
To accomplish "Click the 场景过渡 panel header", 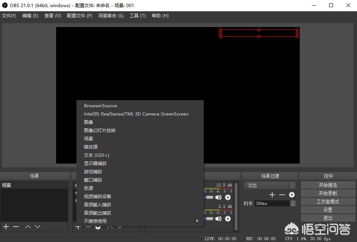I will point(270,176).
